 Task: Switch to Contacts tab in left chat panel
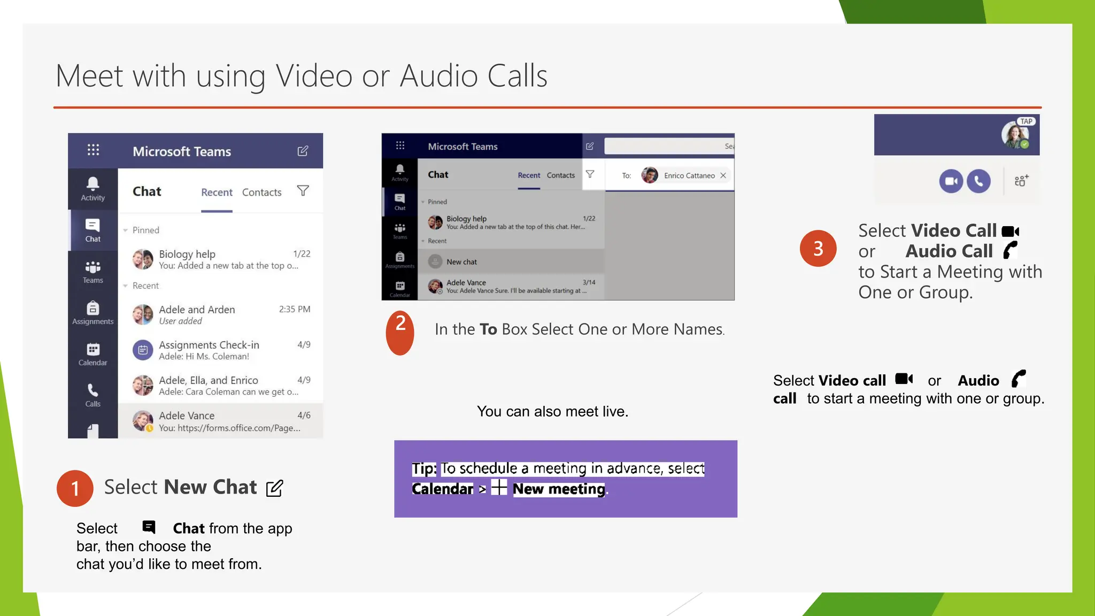(x=261, y=192)
